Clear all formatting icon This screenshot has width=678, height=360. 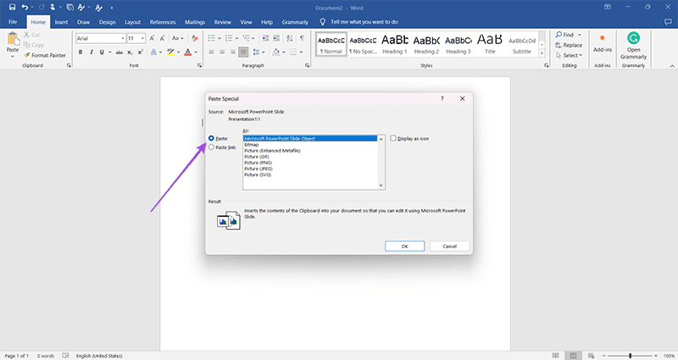pos(195,38)
